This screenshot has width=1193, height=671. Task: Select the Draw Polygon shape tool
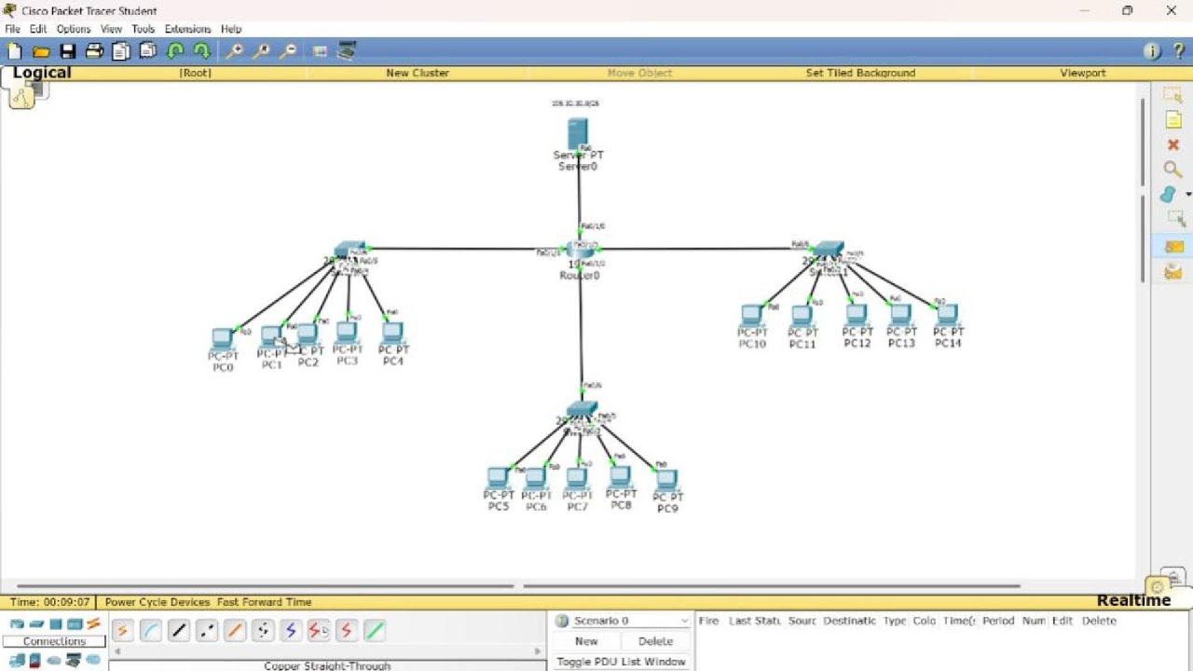click(1168, 194)
